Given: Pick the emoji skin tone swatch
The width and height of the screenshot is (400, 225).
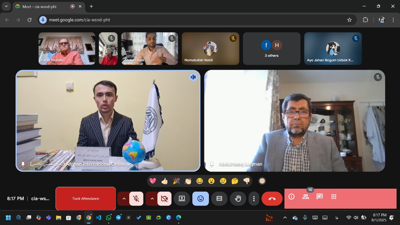Looking at the screenshot, I should [262, 181].
